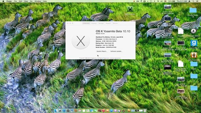Click the Version 10.10 text

[x=100, y=34]
